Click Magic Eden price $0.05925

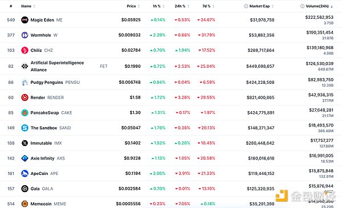coord(131,20)
